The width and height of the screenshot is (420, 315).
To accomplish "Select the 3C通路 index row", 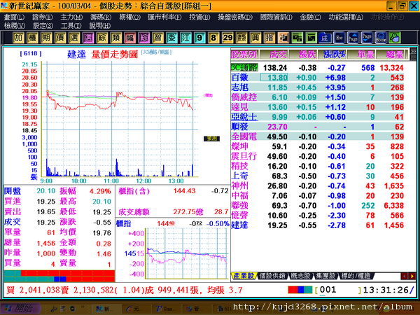I will [317, 68].
